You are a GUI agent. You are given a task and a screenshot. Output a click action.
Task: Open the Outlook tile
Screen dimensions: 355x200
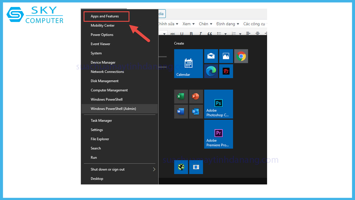tap(196, 112)
